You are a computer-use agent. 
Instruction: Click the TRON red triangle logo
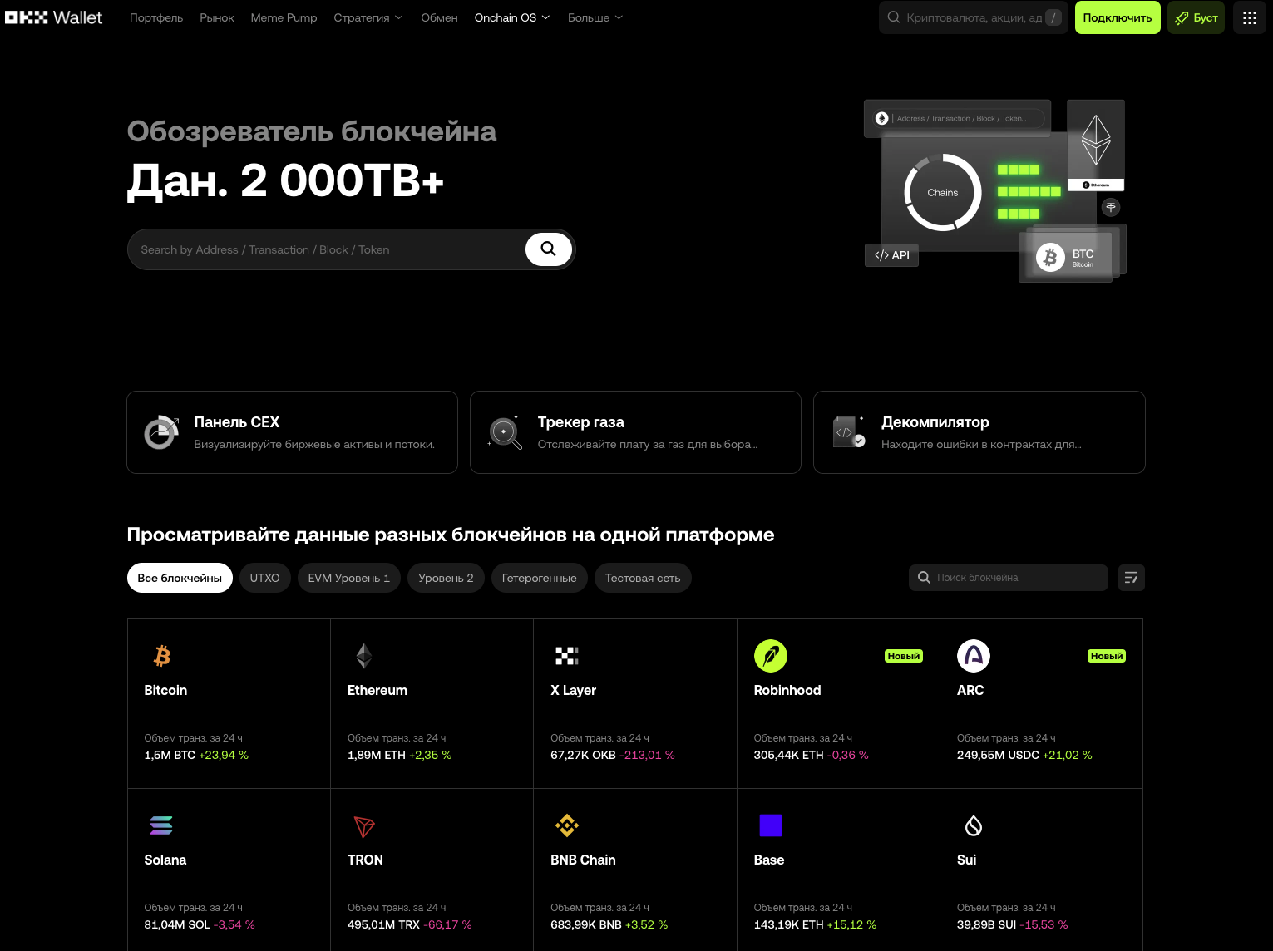coord(364,826)
